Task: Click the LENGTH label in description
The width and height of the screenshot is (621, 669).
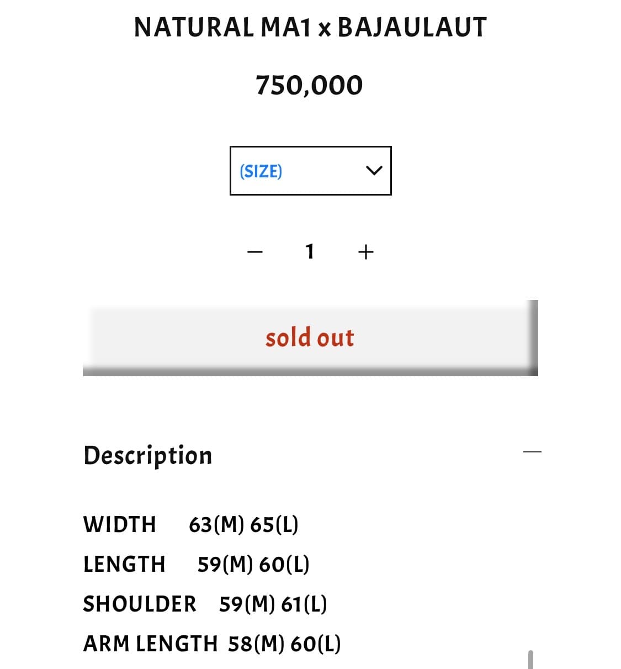Action: tap(124, 564)
